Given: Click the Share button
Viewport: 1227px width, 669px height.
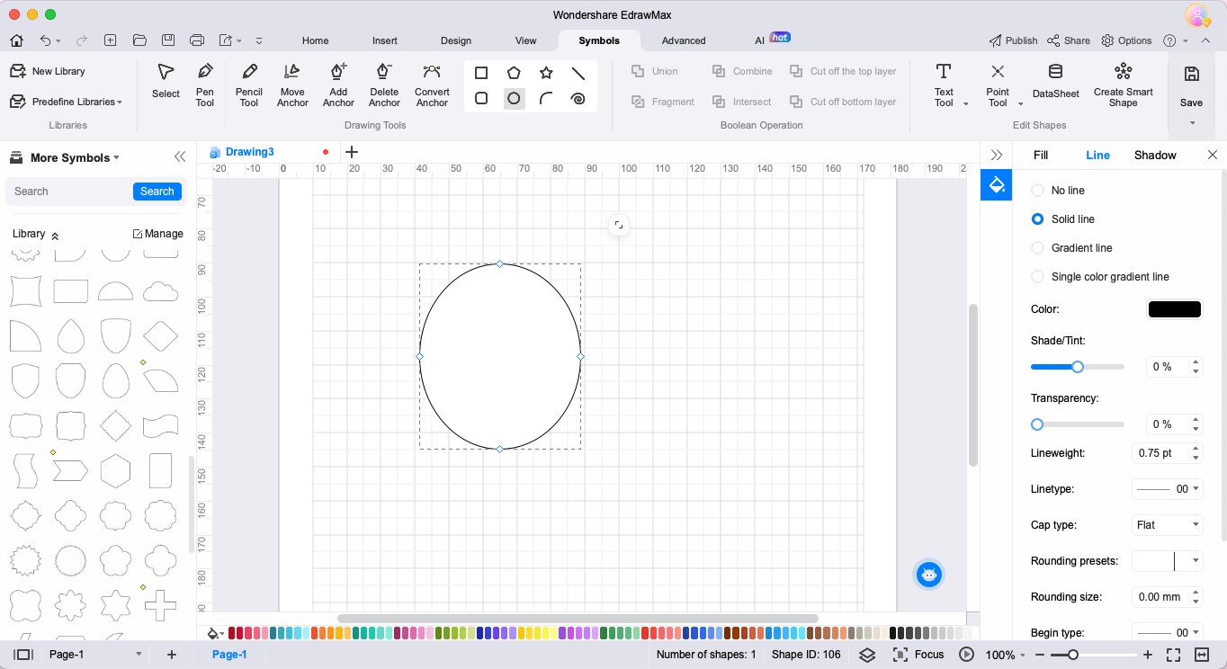Looking at the screenshot, I should (x=1069, y=40).
